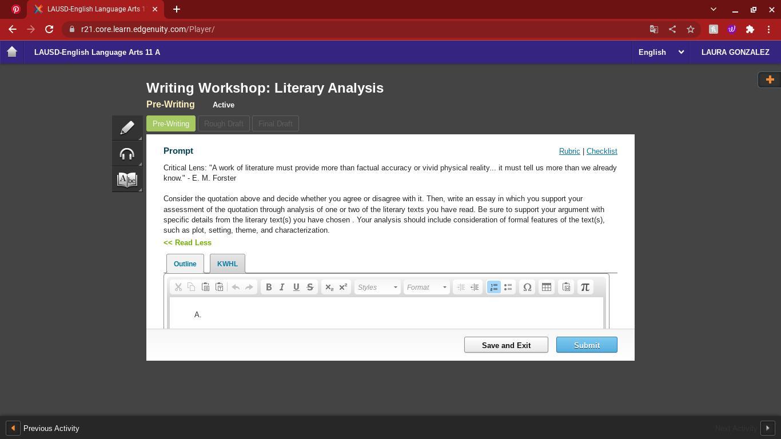Click the Paste as plain text icon
781x439 pixels.
[x=219, y=287]
